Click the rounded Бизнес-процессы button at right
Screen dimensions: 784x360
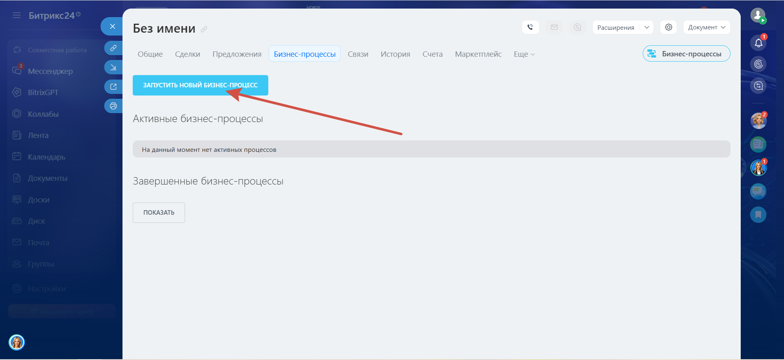(x=686, y=53)
